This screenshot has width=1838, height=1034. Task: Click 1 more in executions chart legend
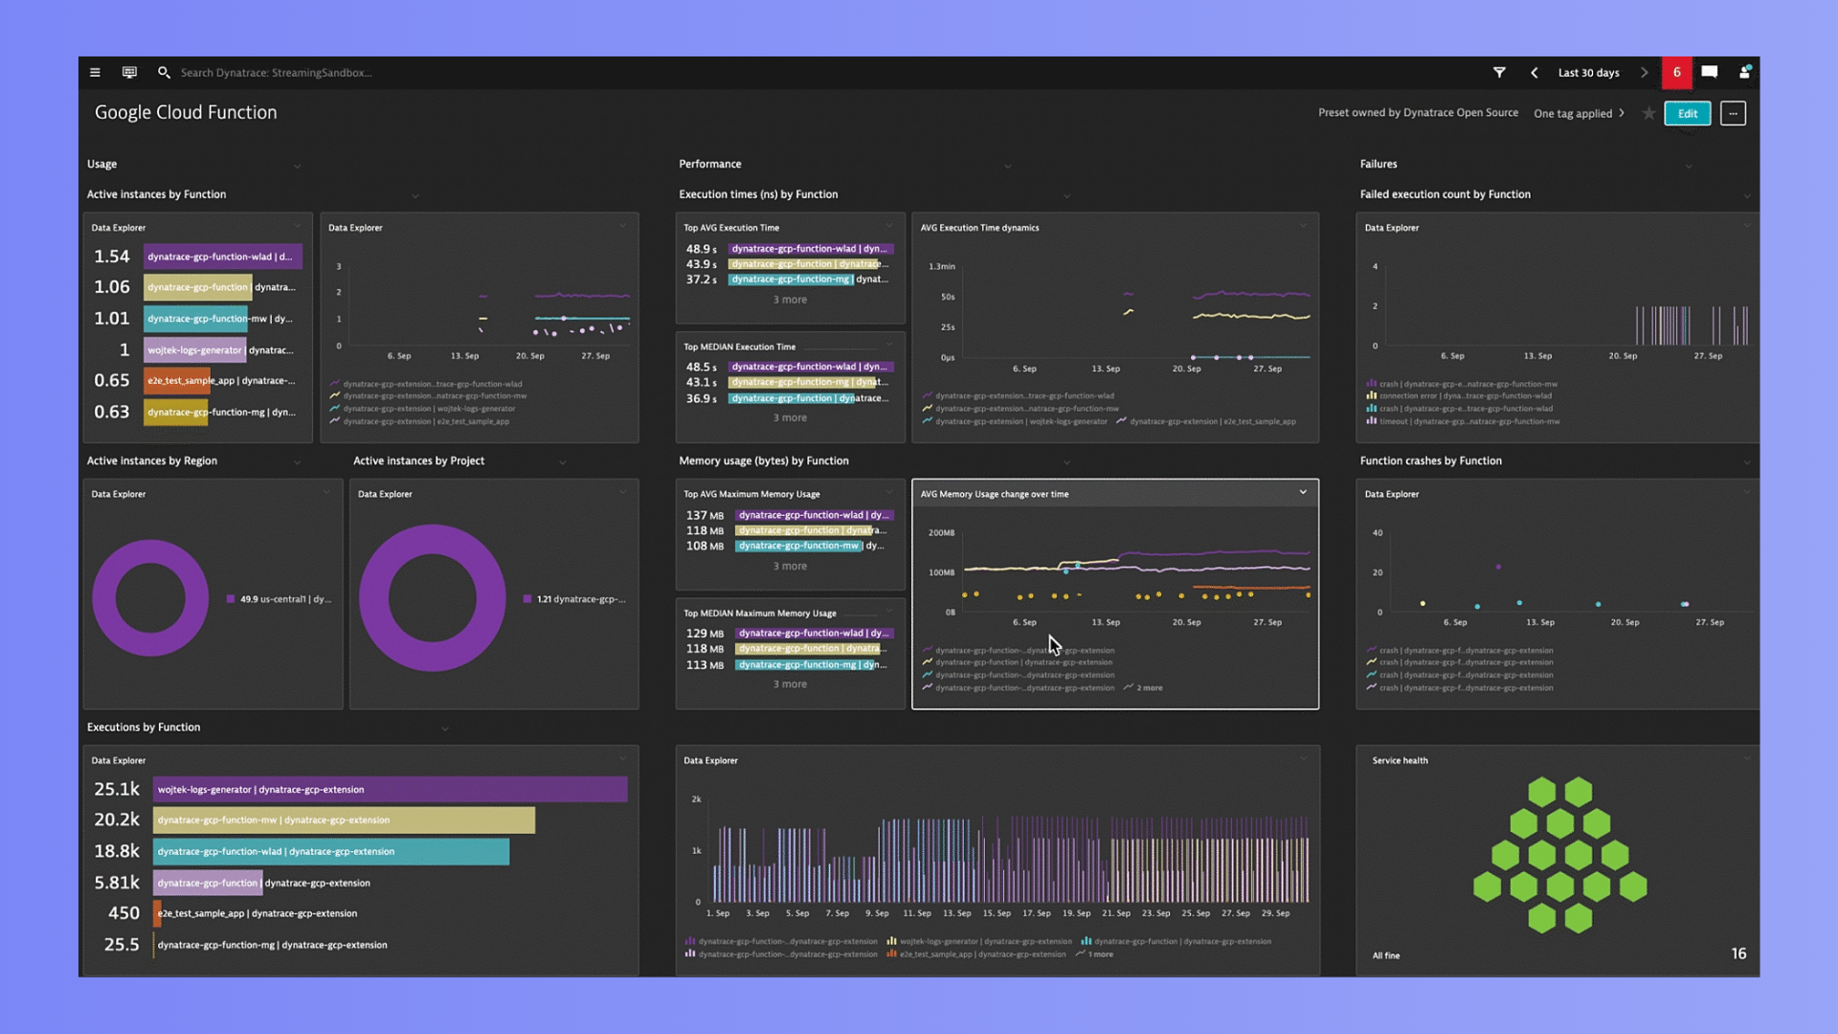tap(1094, 954)
